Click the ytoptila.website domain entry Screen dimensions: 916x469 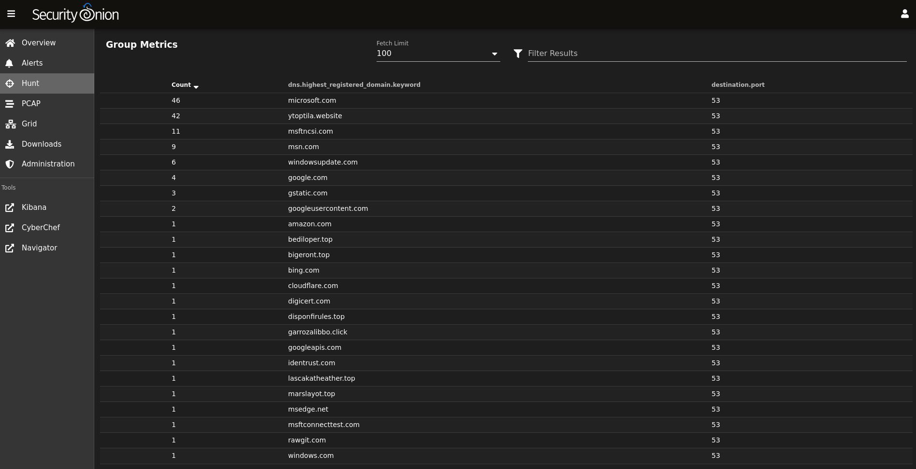[315, 116]
